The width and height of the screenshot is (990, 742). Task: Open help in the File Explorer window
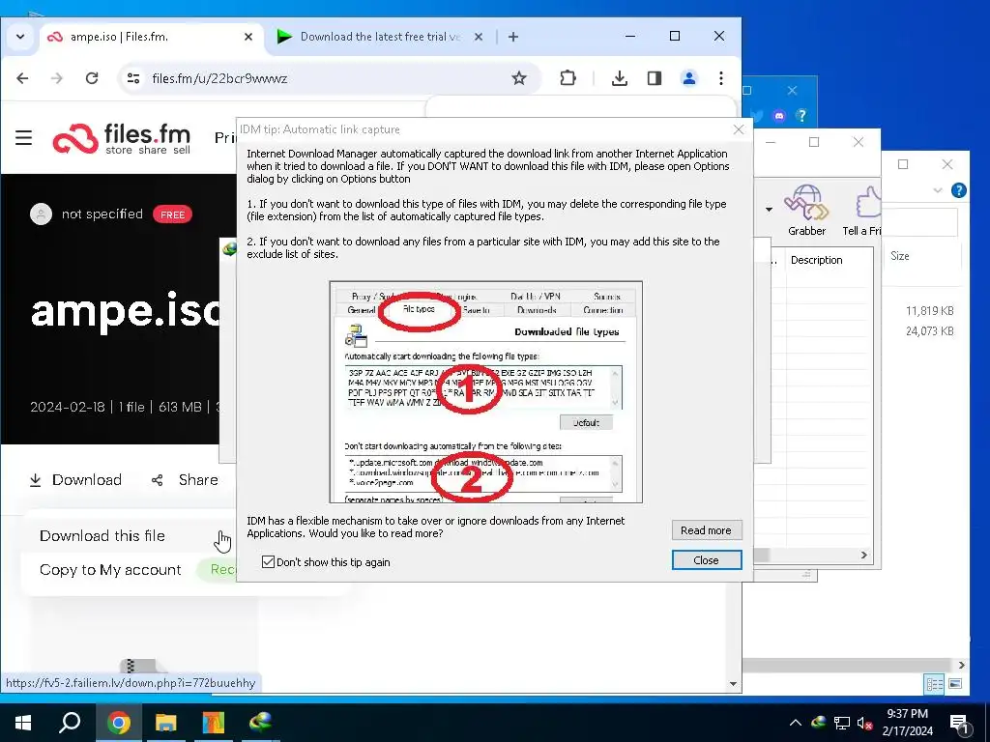958,190
